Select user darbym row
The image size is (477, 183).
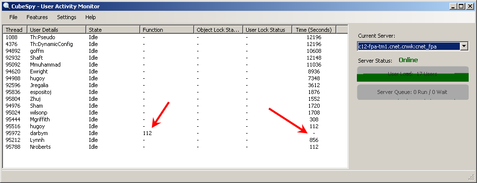[x=175, y=133]
